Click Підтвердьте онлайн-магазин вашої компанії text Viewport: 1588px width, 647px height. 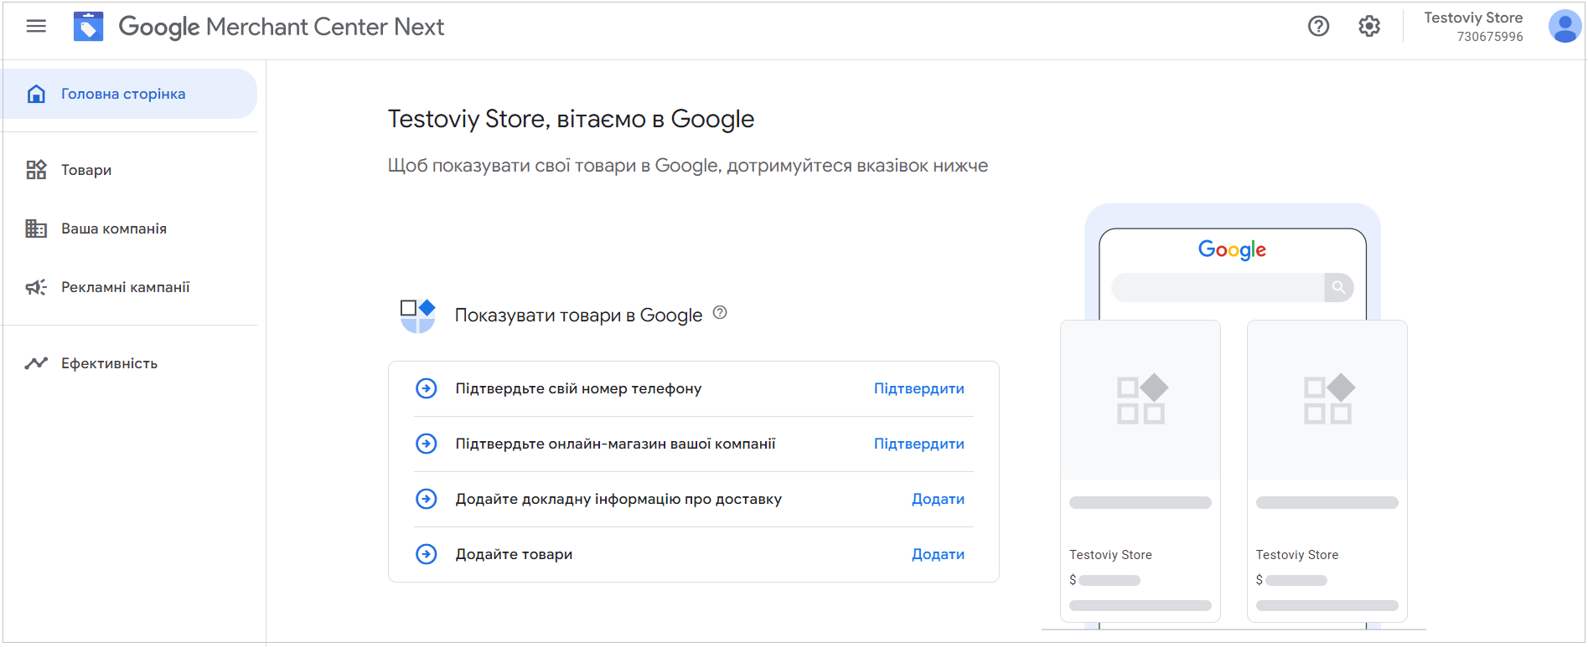pos(615,444)
